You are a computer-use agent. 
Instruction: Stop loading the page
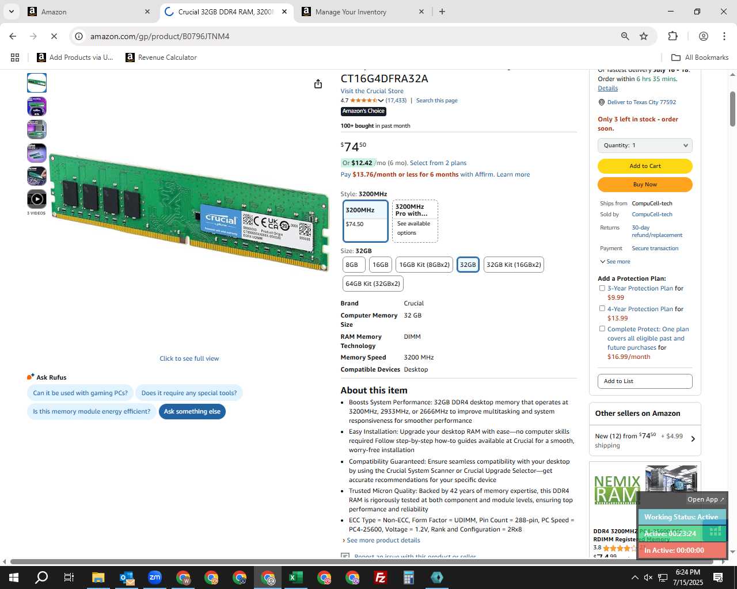54,36
